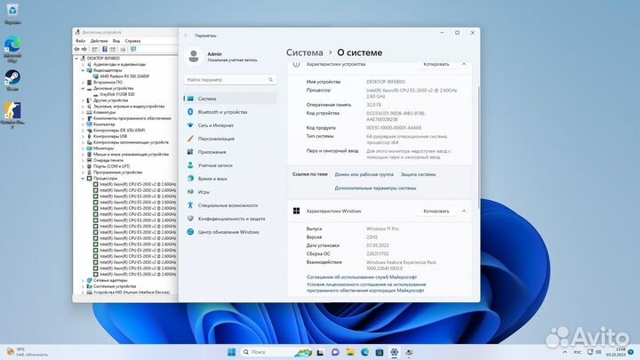Click the Forward arrow in Device Manager toolbar

(x=84, y=49)
